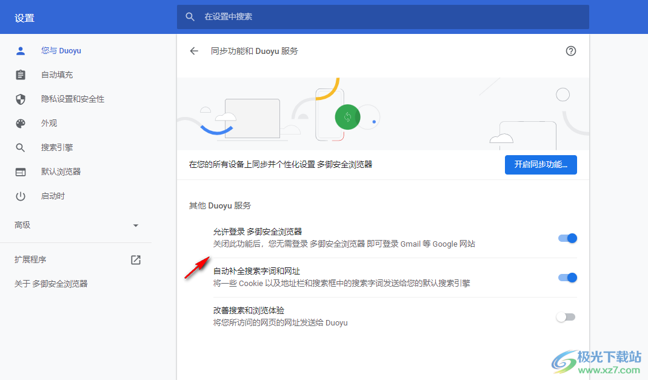
Task: Open 搜索引擎 settings
Action: point(56,147)
